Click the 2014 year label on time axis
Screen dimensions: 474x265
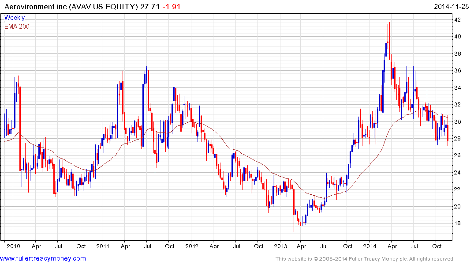[369, 246]
